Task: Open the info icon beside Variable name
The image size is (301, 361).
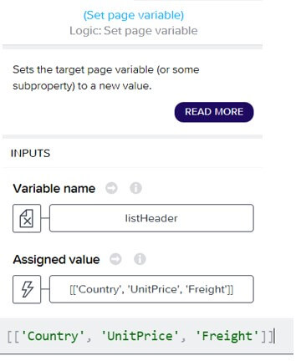Action: (135, 188)
